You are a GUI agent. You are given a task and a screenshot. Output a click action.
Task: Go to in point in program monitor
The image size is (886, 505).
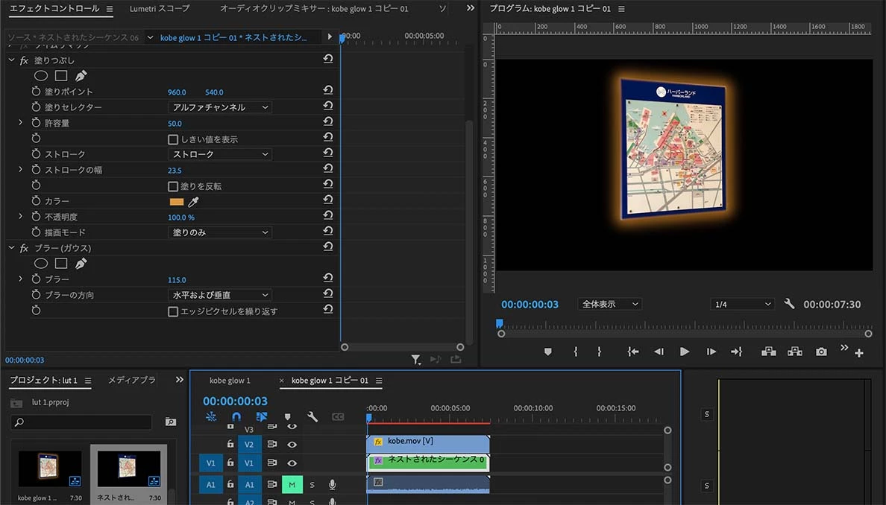pyautogui.click(x=633, y=352)
